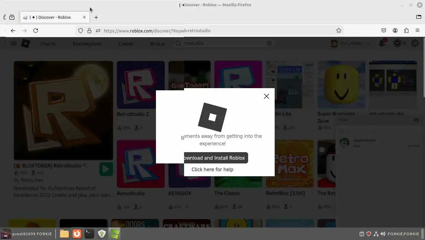
Task: Open chat panel options icon
Action: [416, 120]
